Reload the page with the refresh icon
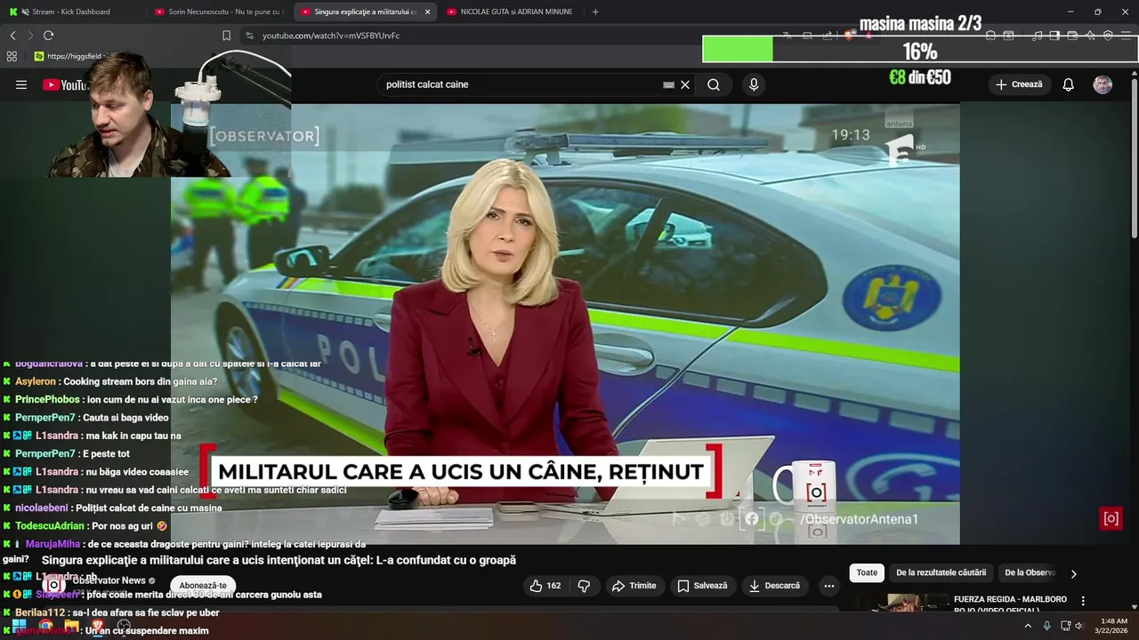 coord(48,36)
